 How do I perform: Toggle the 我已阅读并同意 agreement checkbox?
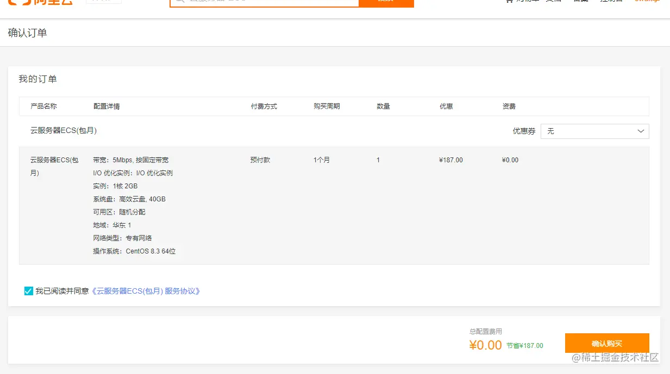(x=29, y=291)
